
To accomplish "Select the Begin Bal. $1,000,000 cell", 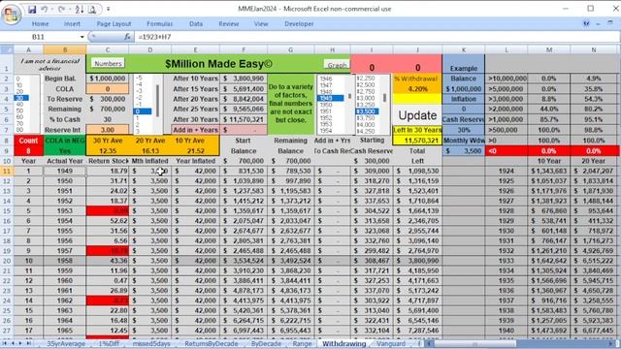I will (108, 79).
